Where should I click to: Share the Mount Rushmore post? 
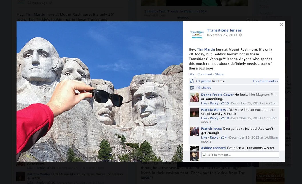pos(219,74)
